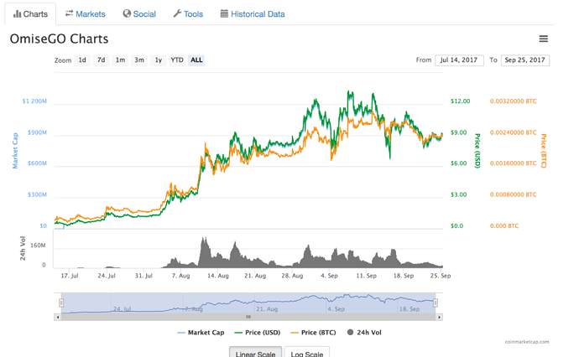Click the Historical Data calendar icon
The image size is (579, 357).
[224, 13]
